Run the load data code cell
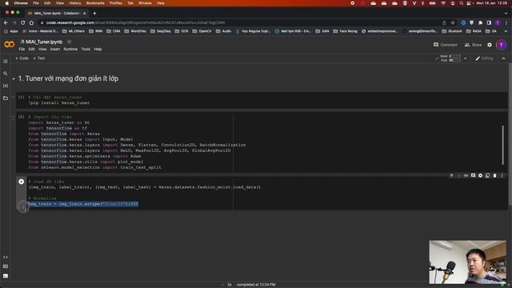Image resolution: width=512 pixels, height=288 pixels. (x=22, y=182)
